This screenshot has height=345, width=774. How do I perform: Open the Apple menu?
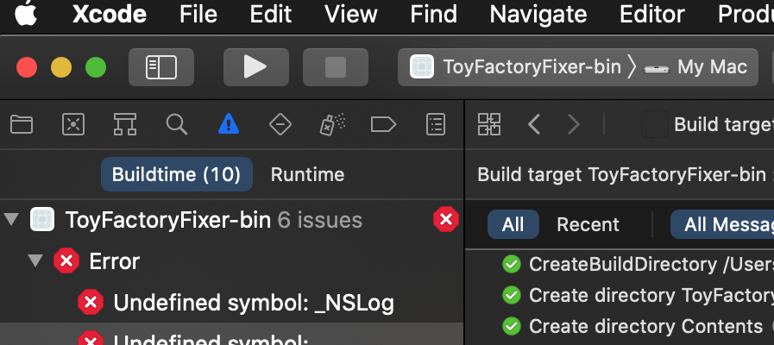26,13
